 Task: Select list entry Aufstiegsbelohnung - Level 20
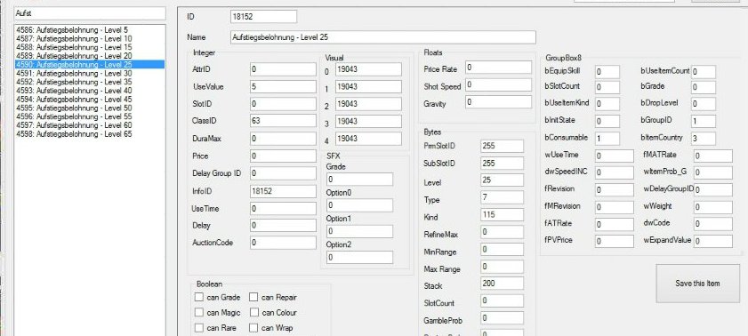click(x=90, y=56)
